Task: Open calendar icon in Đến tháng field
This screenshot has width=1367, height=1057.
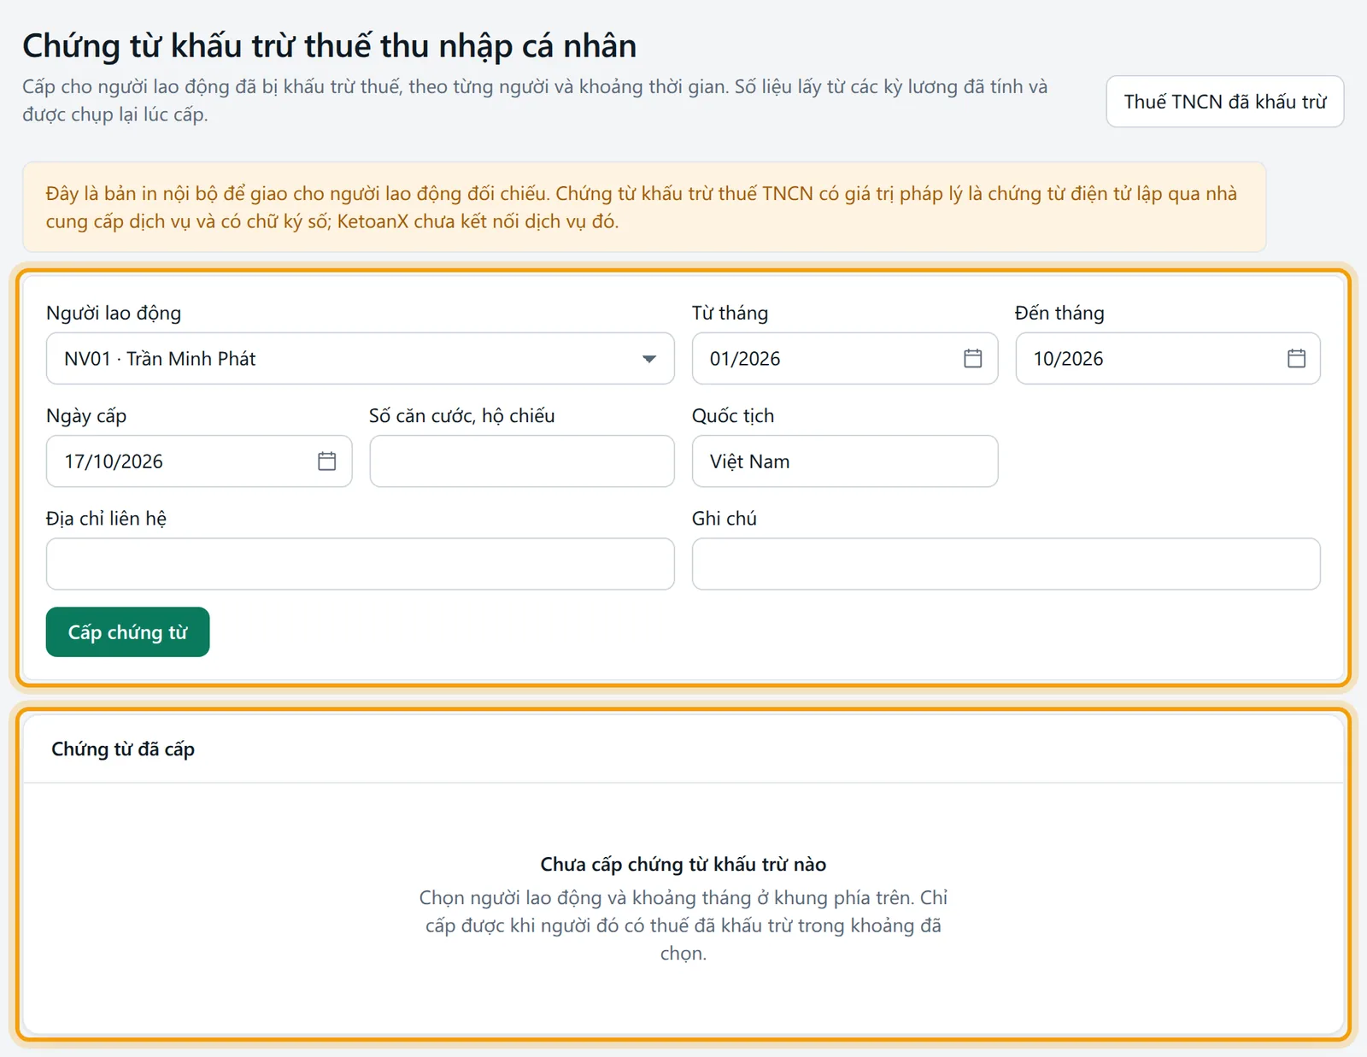Action: (x=1296, y=359)
